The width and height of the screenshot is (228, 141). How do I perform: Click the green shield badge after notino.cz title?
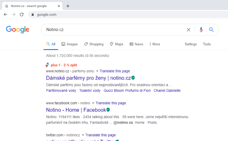pos(133,78)
